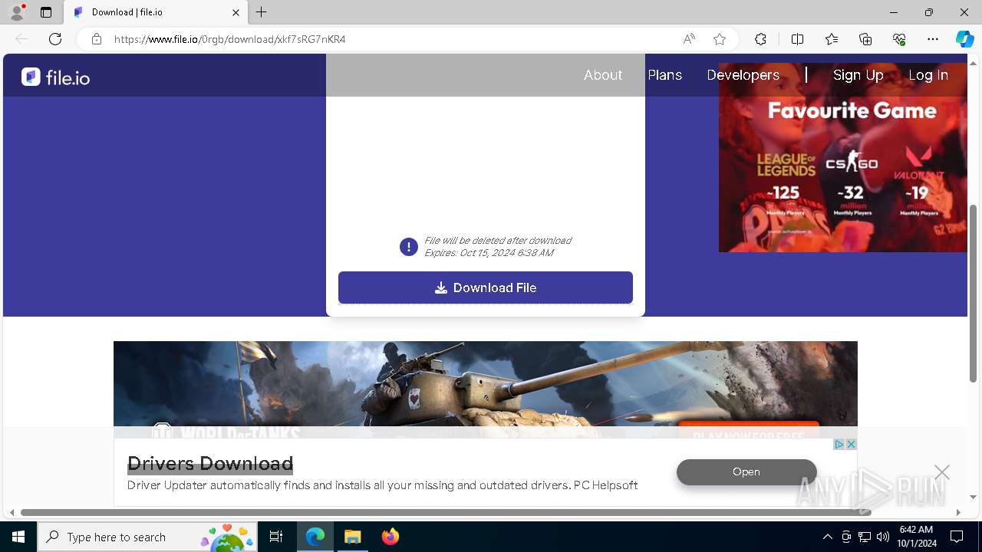Open Task View on the taskbar
Screen dimensions: 982x552
(x=276, y=537)
